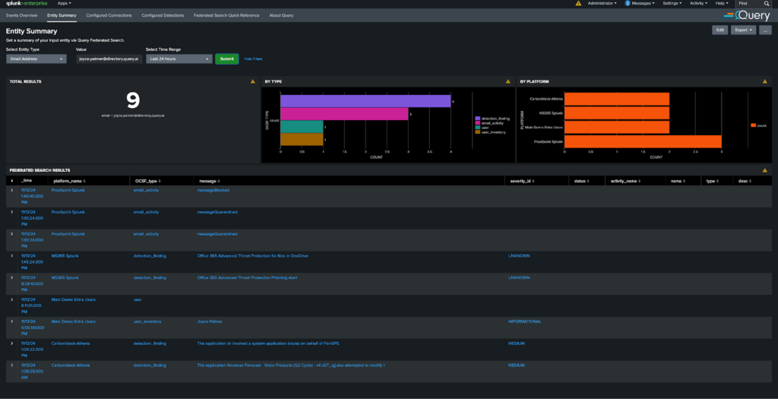Screen dimensions: 778x399
Task: Click the more options ellipsis button
Action: click(x=765, y=30)
